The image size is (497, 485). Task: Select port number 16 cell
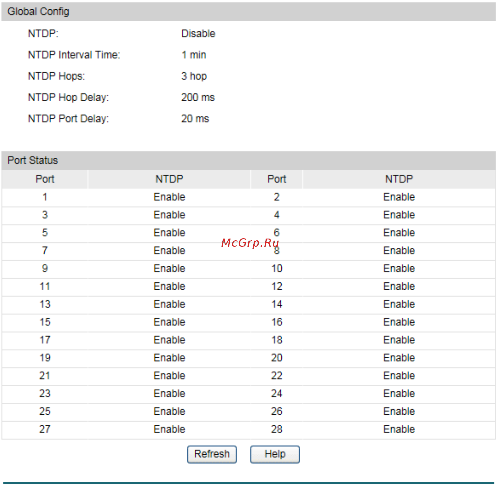click(277, 322)
